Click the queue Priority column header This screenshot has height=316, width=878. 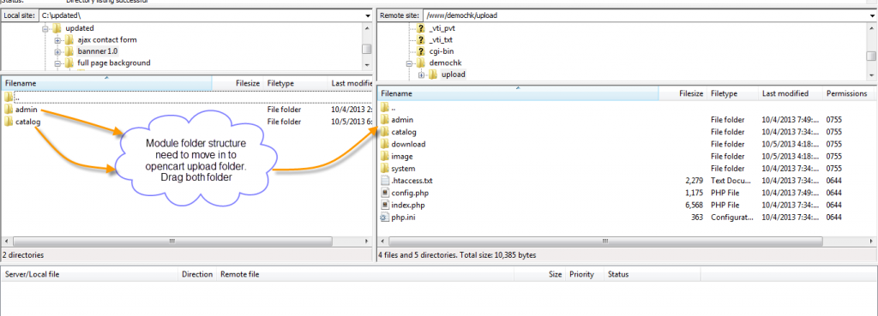point(585,274)
